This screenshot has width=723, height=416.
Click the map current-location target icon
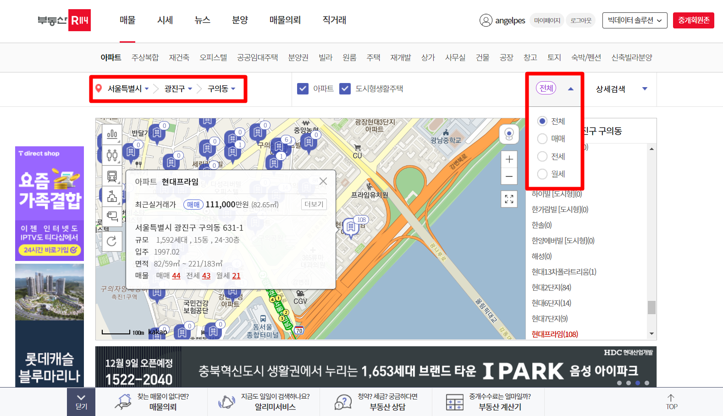pyautogui.click(x=509, y=134)
